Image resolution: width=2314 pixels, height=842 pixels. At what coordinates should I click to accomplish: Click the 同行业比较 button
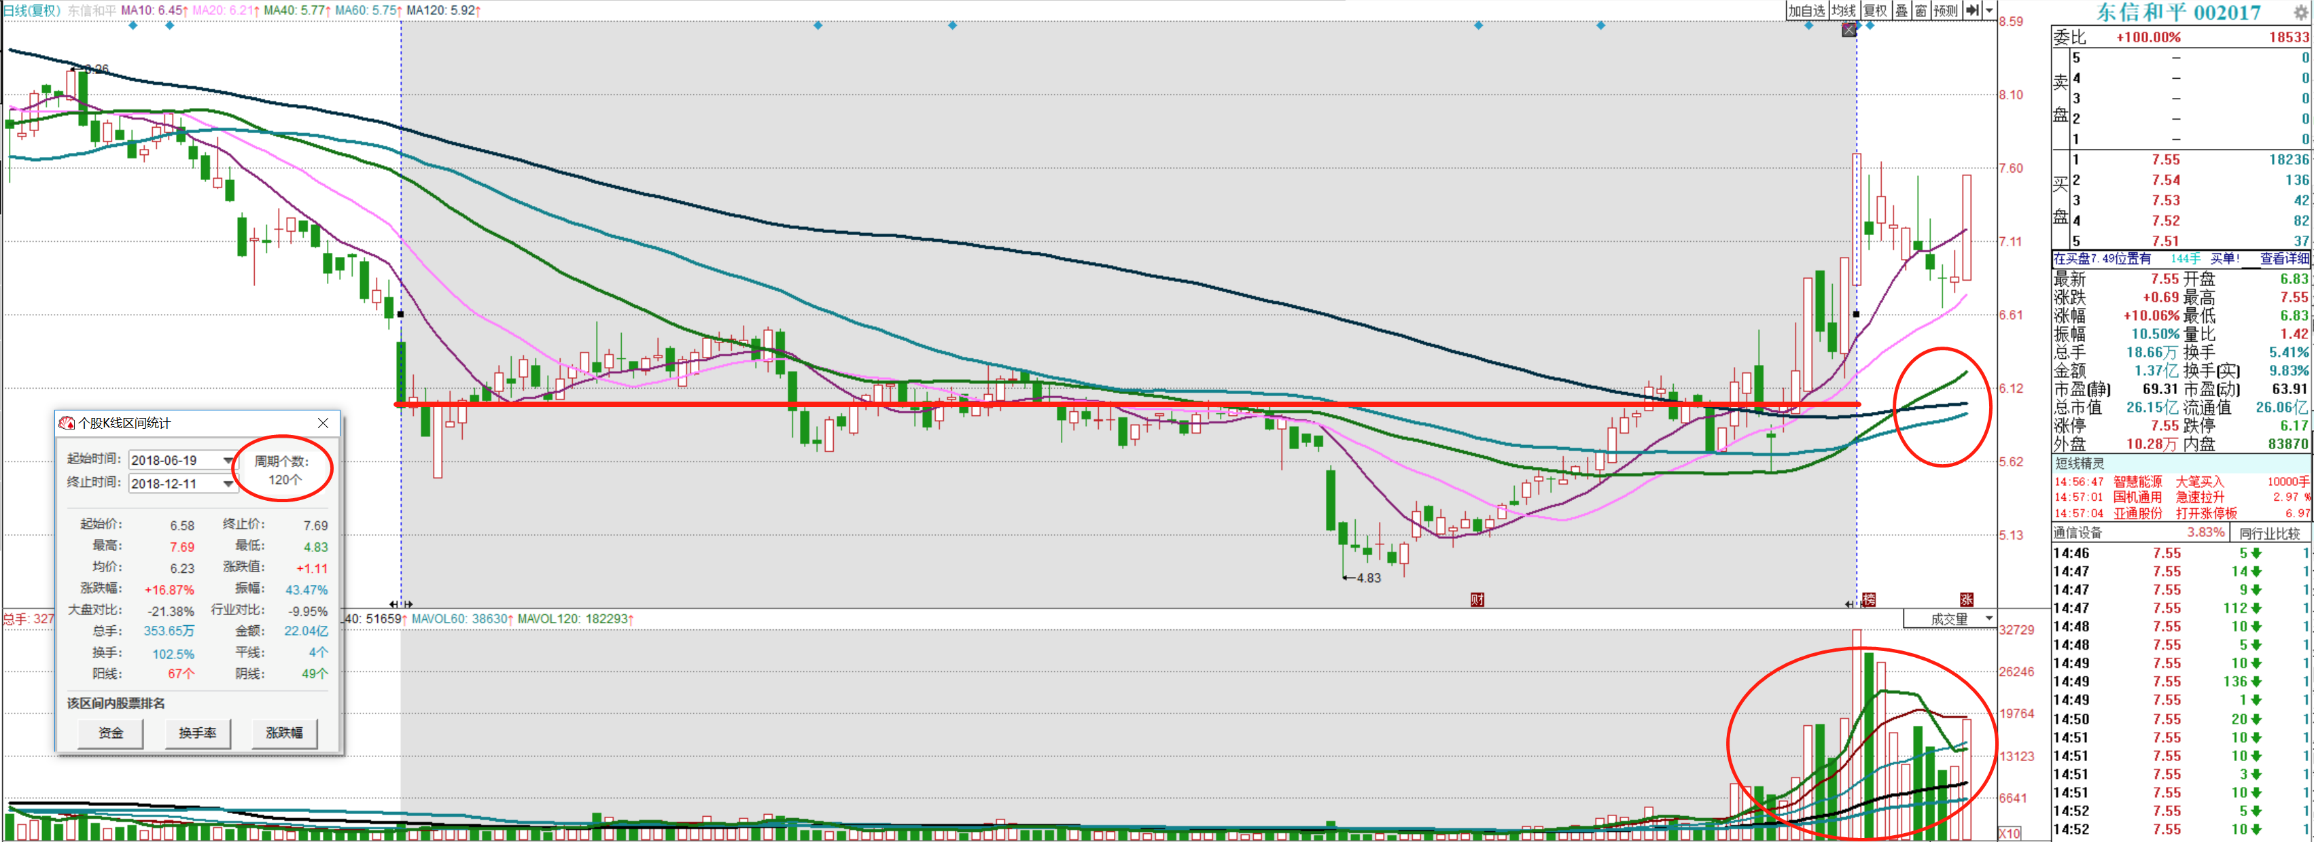[x=2269, y=533]
